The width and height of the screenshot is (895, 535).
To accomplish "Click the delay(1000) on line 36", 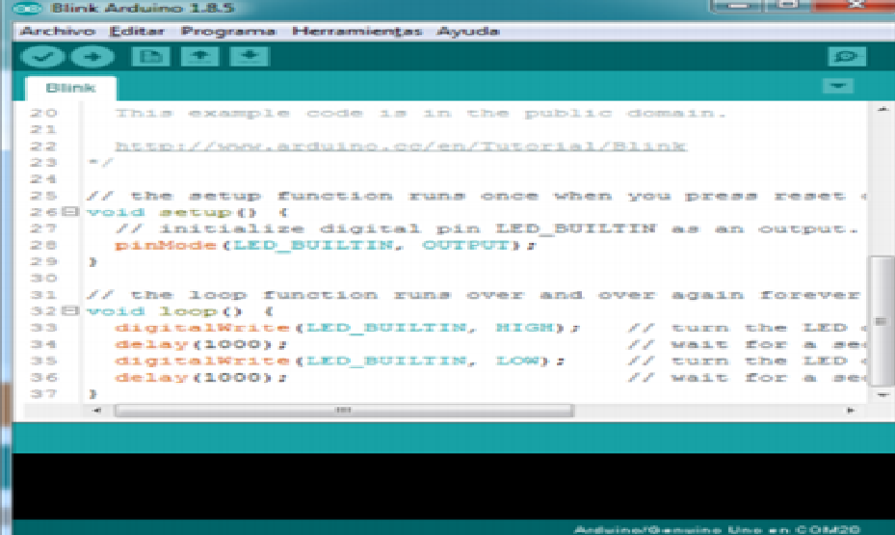I will pyautogui.click(x=201, y=378).
